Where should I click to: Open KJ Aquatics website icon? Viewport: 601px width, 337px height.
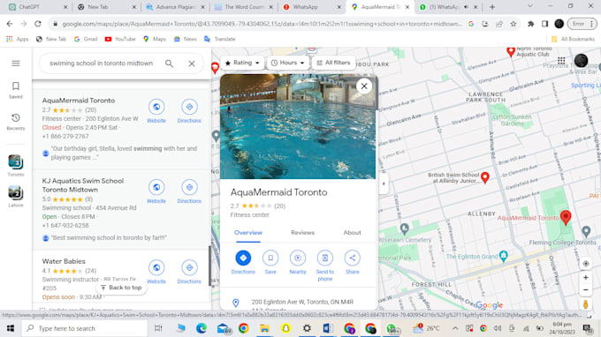(x=156, y=187)
